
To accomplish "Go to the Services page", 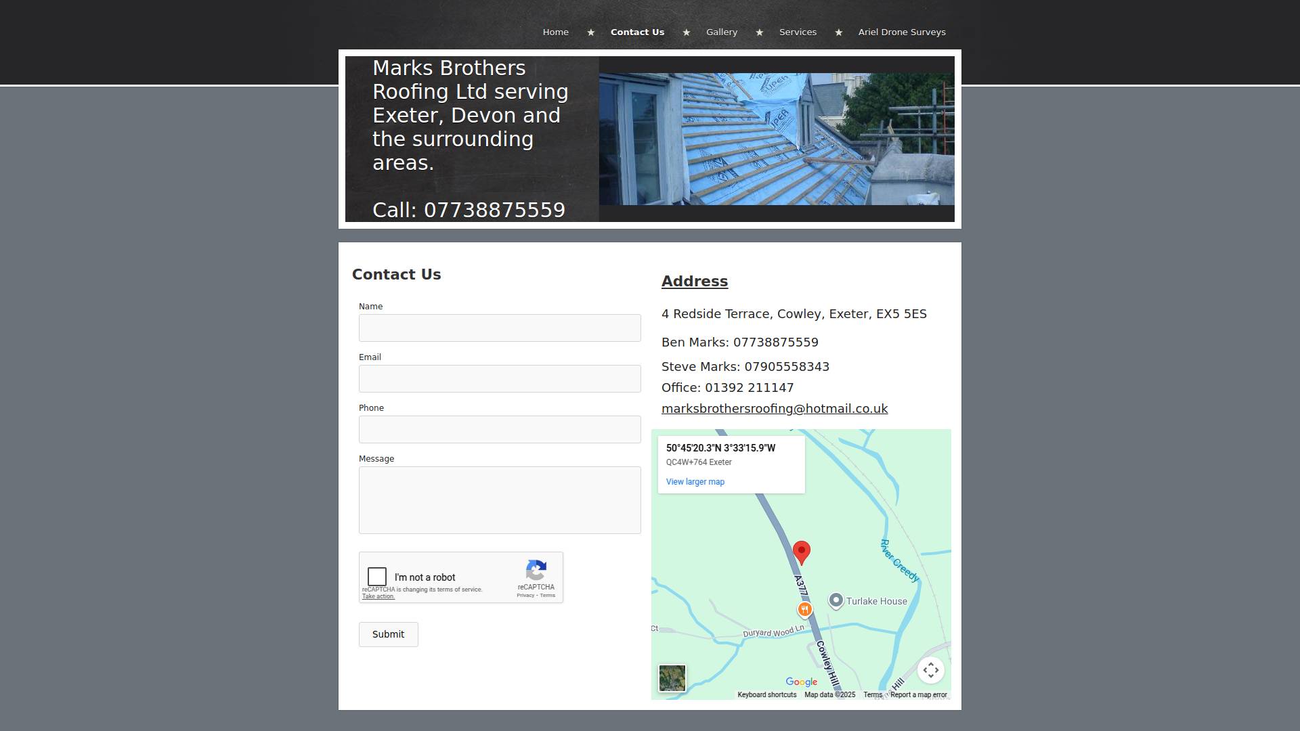I will tap(798, 32).
